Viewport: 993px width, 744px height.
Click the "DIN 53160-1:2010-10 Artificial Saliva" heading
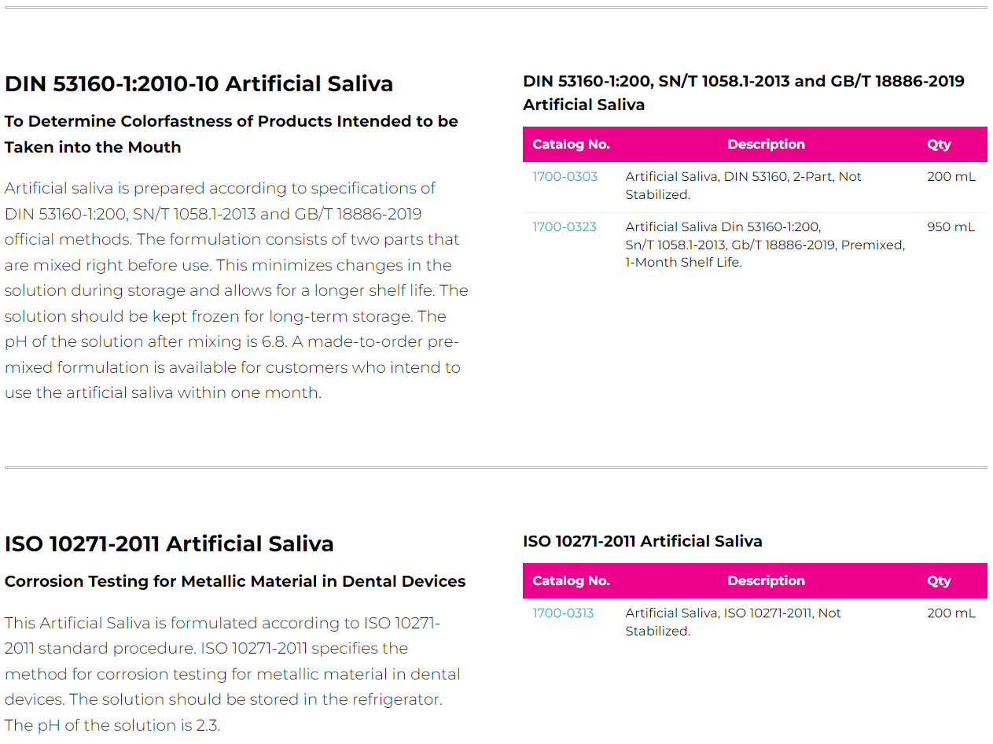[199, 84]
